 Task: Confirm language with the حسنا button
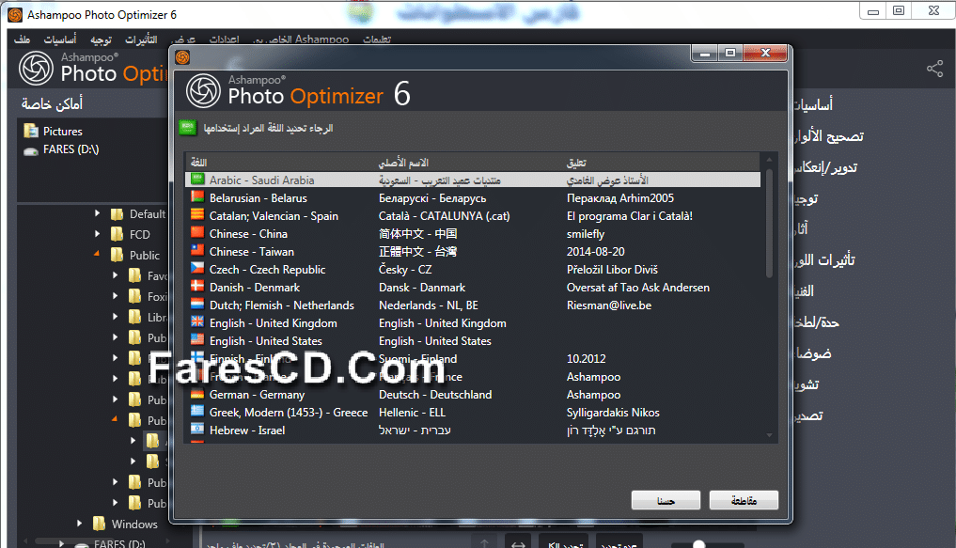(666, 500)
